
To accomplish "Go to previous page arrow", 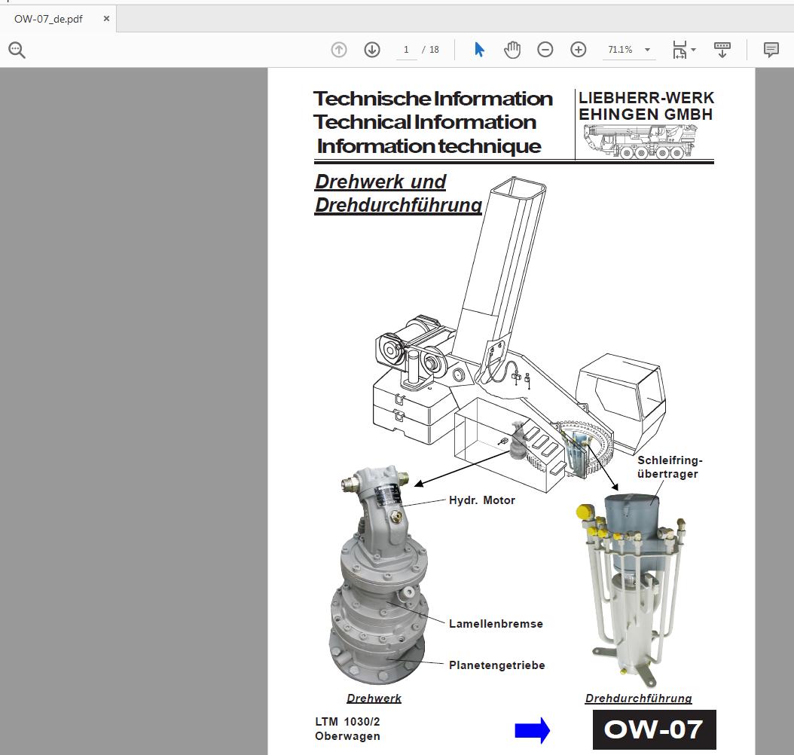I will 339,50.
